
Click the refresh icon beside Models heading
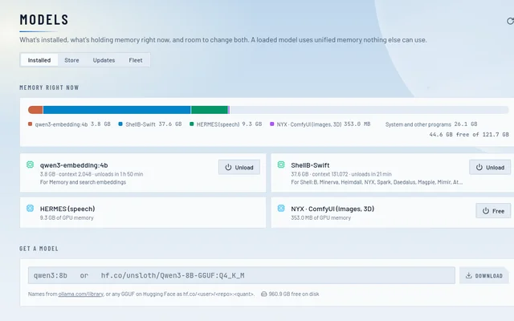pyautogui.click(x=510, y=21)
